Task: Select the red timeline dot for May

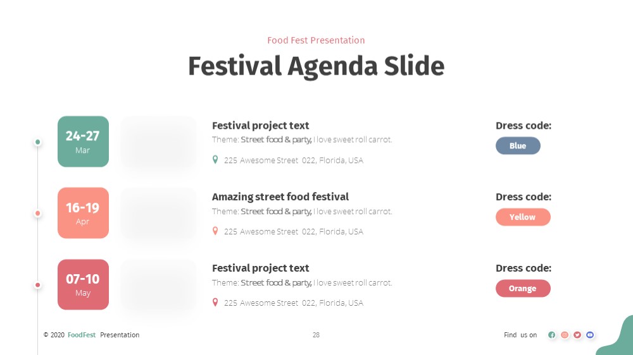Action: pyautogui.click(x=37, y=285)
